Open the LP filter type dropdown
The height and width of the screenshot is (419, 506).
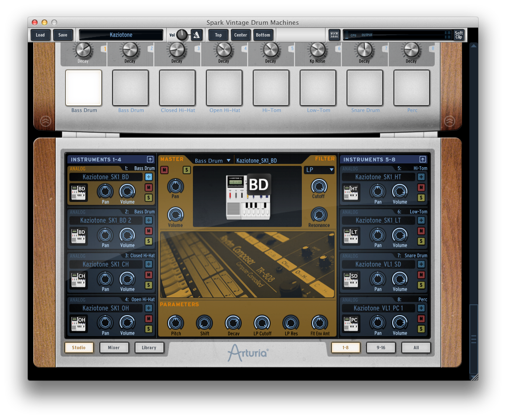tap(319, 170)
